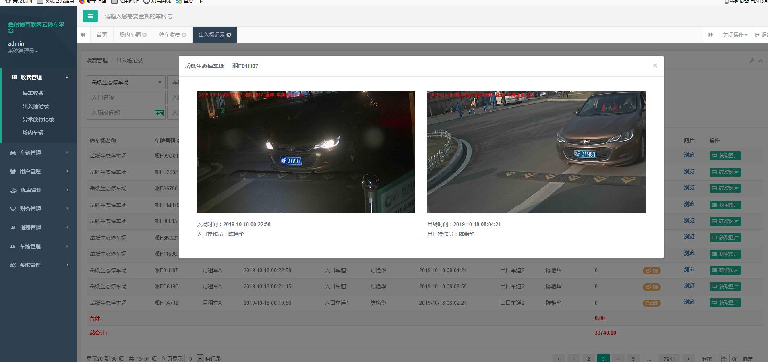Close the 出入场记录 tab with its x icon
Screen dimensions: 768x362
point(229,35)
